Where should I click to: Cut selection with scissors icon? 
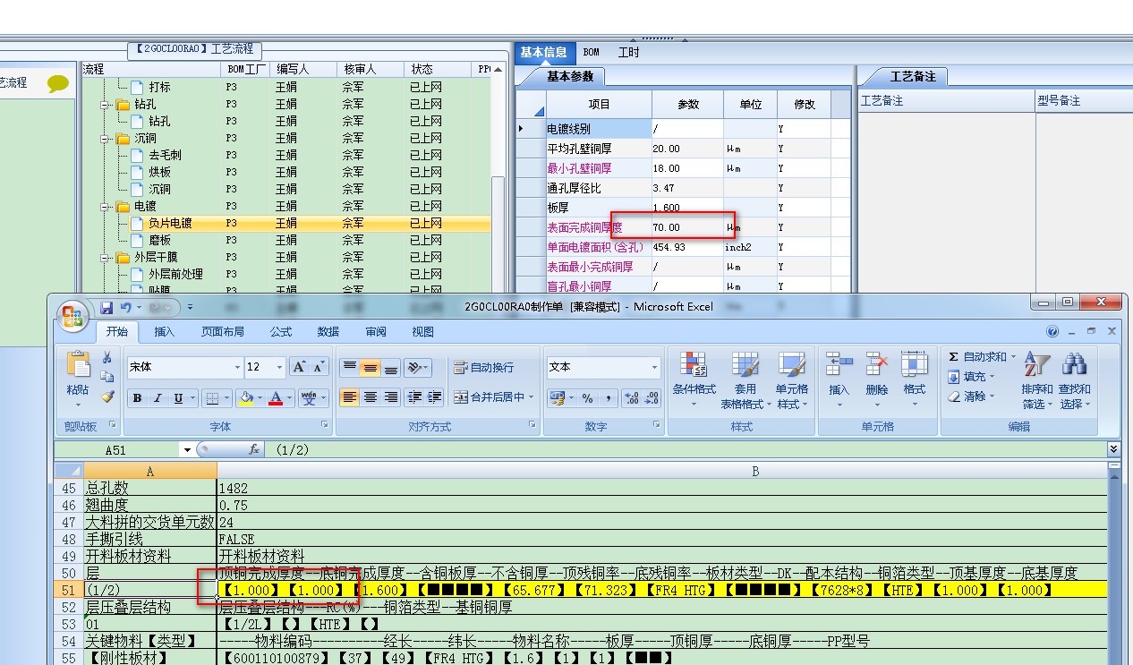click(106, 359)
